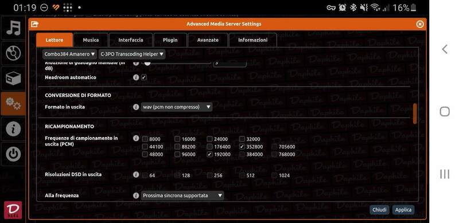
Task: Enable the DSD 256 checkbox
Action: (x=209, y=175)
